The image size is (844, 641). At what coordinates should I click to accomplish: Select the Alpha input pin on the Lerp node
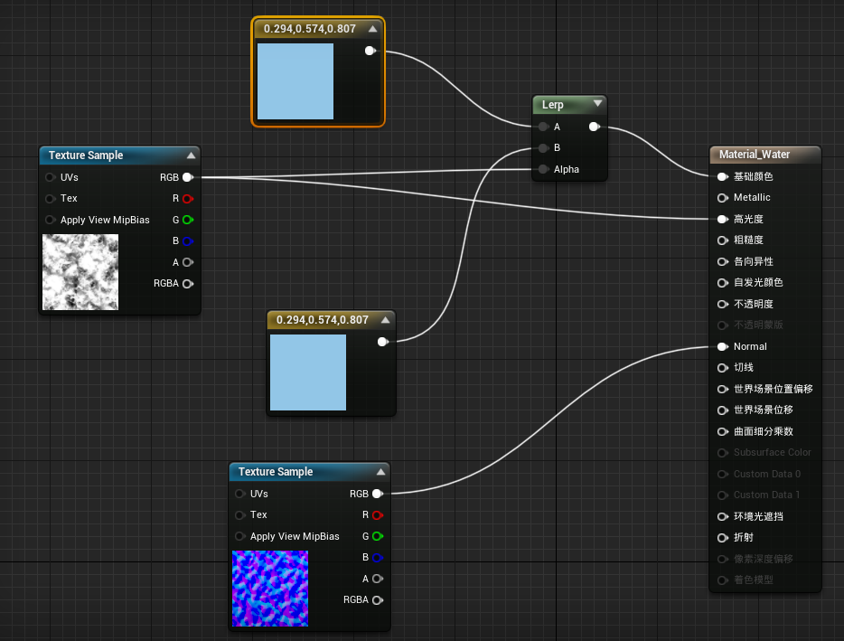(542, 169)
